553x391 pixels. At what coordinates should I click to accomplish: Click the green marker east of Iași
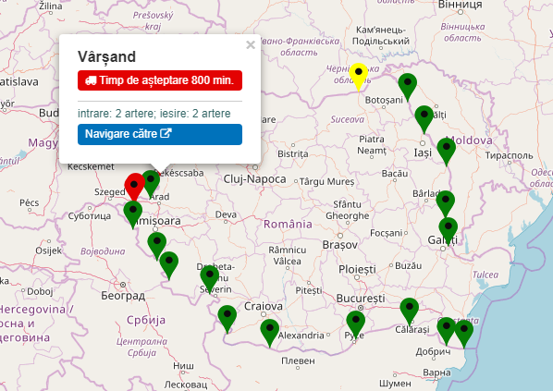coord(447,152)
